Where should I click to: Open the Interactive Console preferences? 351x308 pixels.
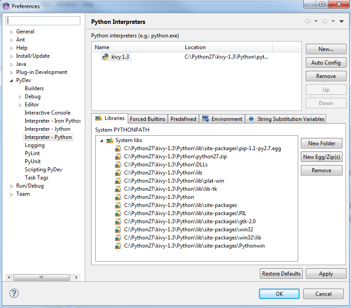click(47, 113)
